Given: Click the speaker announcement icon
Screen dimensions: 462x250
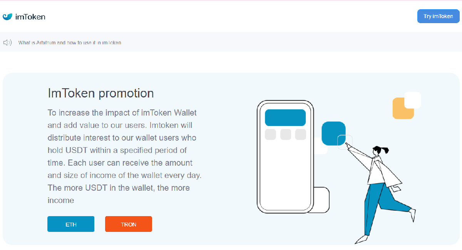Looking at the screenshot, I should [7, 42].
